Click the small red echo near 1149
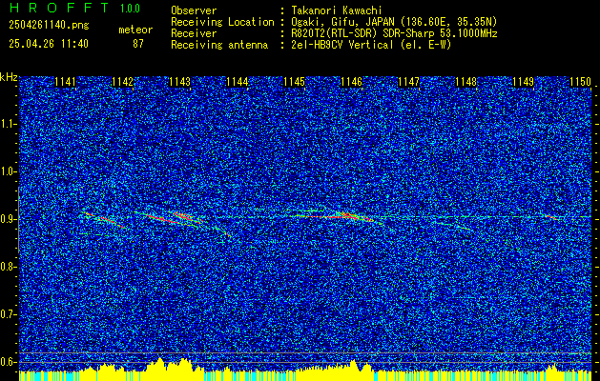The height and width of the screenshot is (381, 600). [551, 217]
